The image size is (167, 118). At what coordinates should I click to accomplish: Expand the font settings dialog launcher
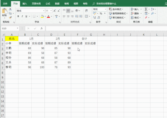60,22
